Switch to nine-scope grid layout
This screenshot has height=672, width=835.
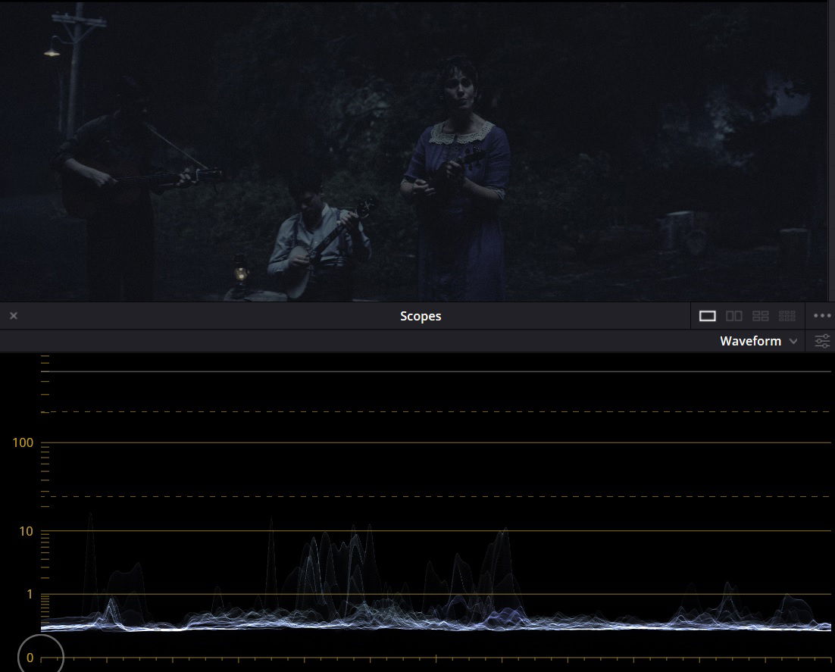coord(787,316)
